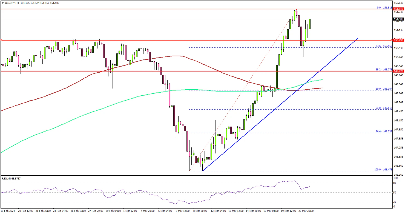Click the 149.770 red price label
The image size is (405, 214).
[398, 71]
